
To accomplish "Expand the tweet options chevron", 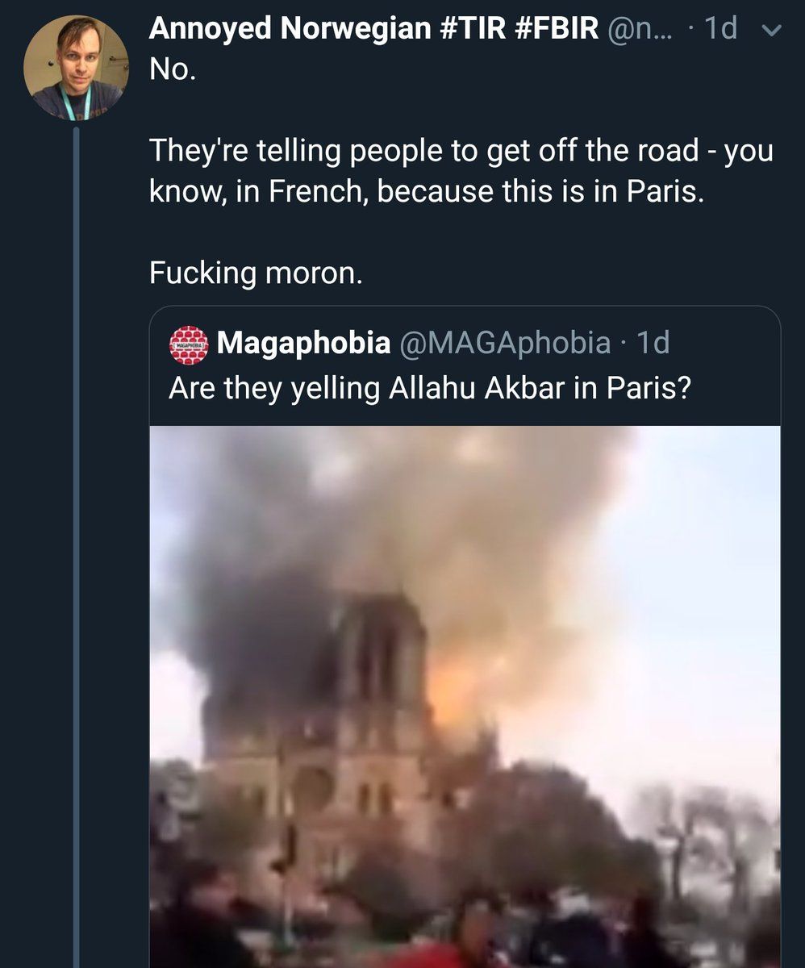I will 772,31.
